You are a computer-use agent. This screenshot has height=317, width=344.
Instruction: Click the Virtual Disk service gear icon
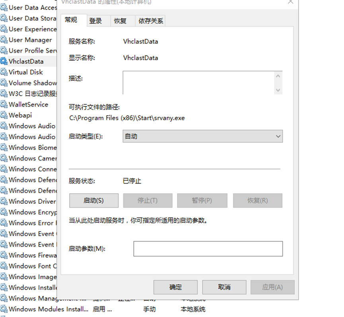(x=4, y=72)
